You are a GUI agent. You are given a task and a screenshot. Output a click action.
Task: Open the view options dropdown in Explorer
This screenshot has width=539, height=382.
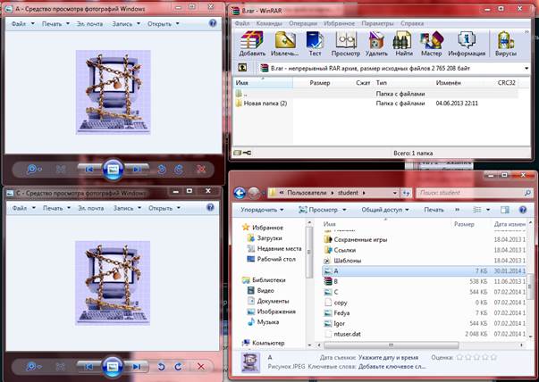pos(488,210)
